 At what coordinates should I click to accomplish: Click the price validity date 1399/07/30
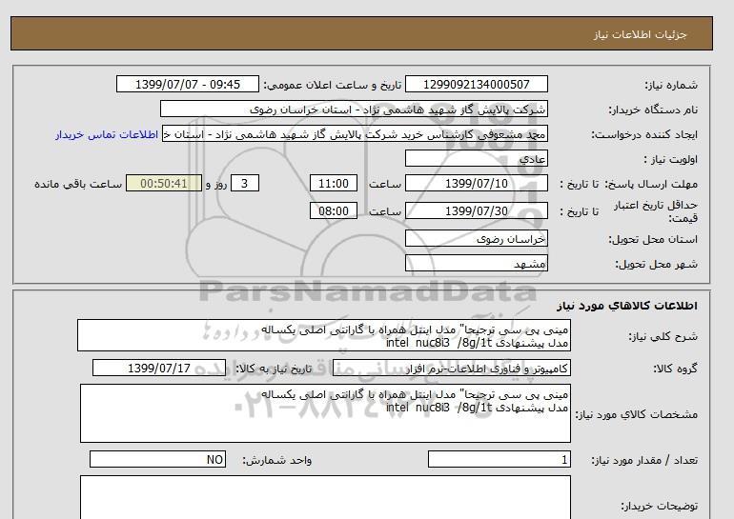click(x=477, y=211)
